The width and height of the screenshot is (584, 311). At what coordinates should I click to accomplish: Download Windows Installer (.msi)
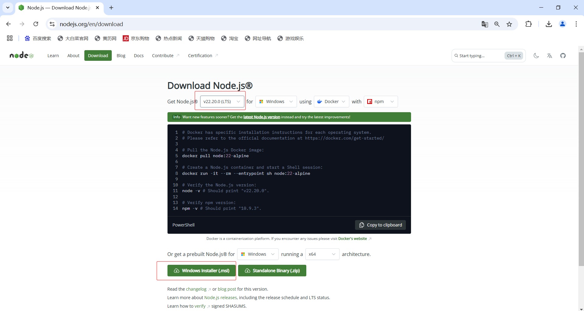click(202, 271)
